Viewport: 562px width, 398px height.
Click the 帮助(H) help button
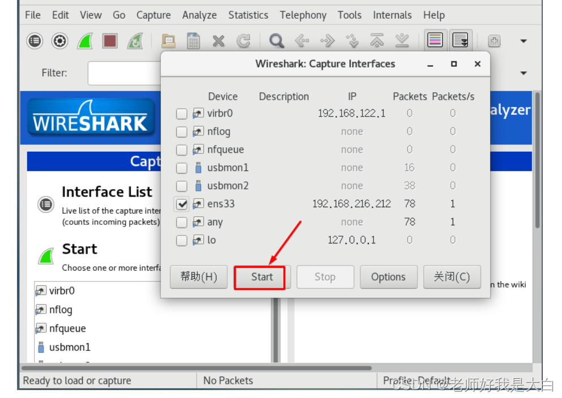[198, 277]
